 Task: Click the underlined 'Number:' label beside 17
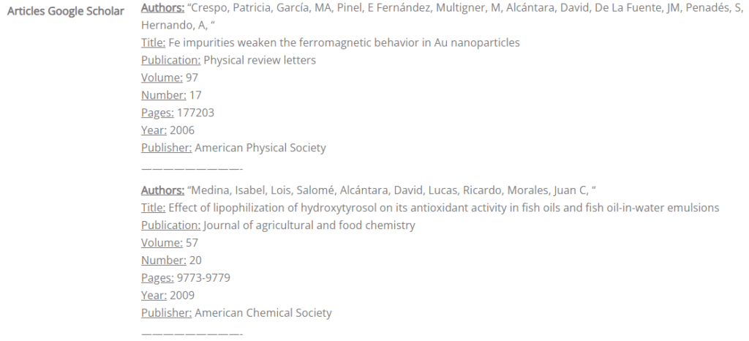[x=163, y=95]
